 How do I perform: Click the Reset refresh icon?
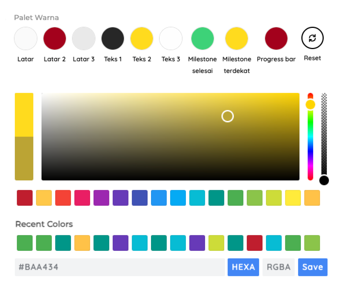click(312, 38)
